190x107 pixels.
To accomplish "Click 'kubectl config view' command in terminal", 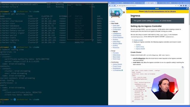I will click(x=13, y=50).
